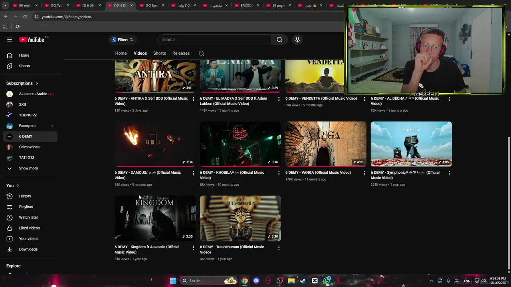Open Chrome apps grid in bookmarks bar
Screen dimensions: 511x287
pos(5,27)
